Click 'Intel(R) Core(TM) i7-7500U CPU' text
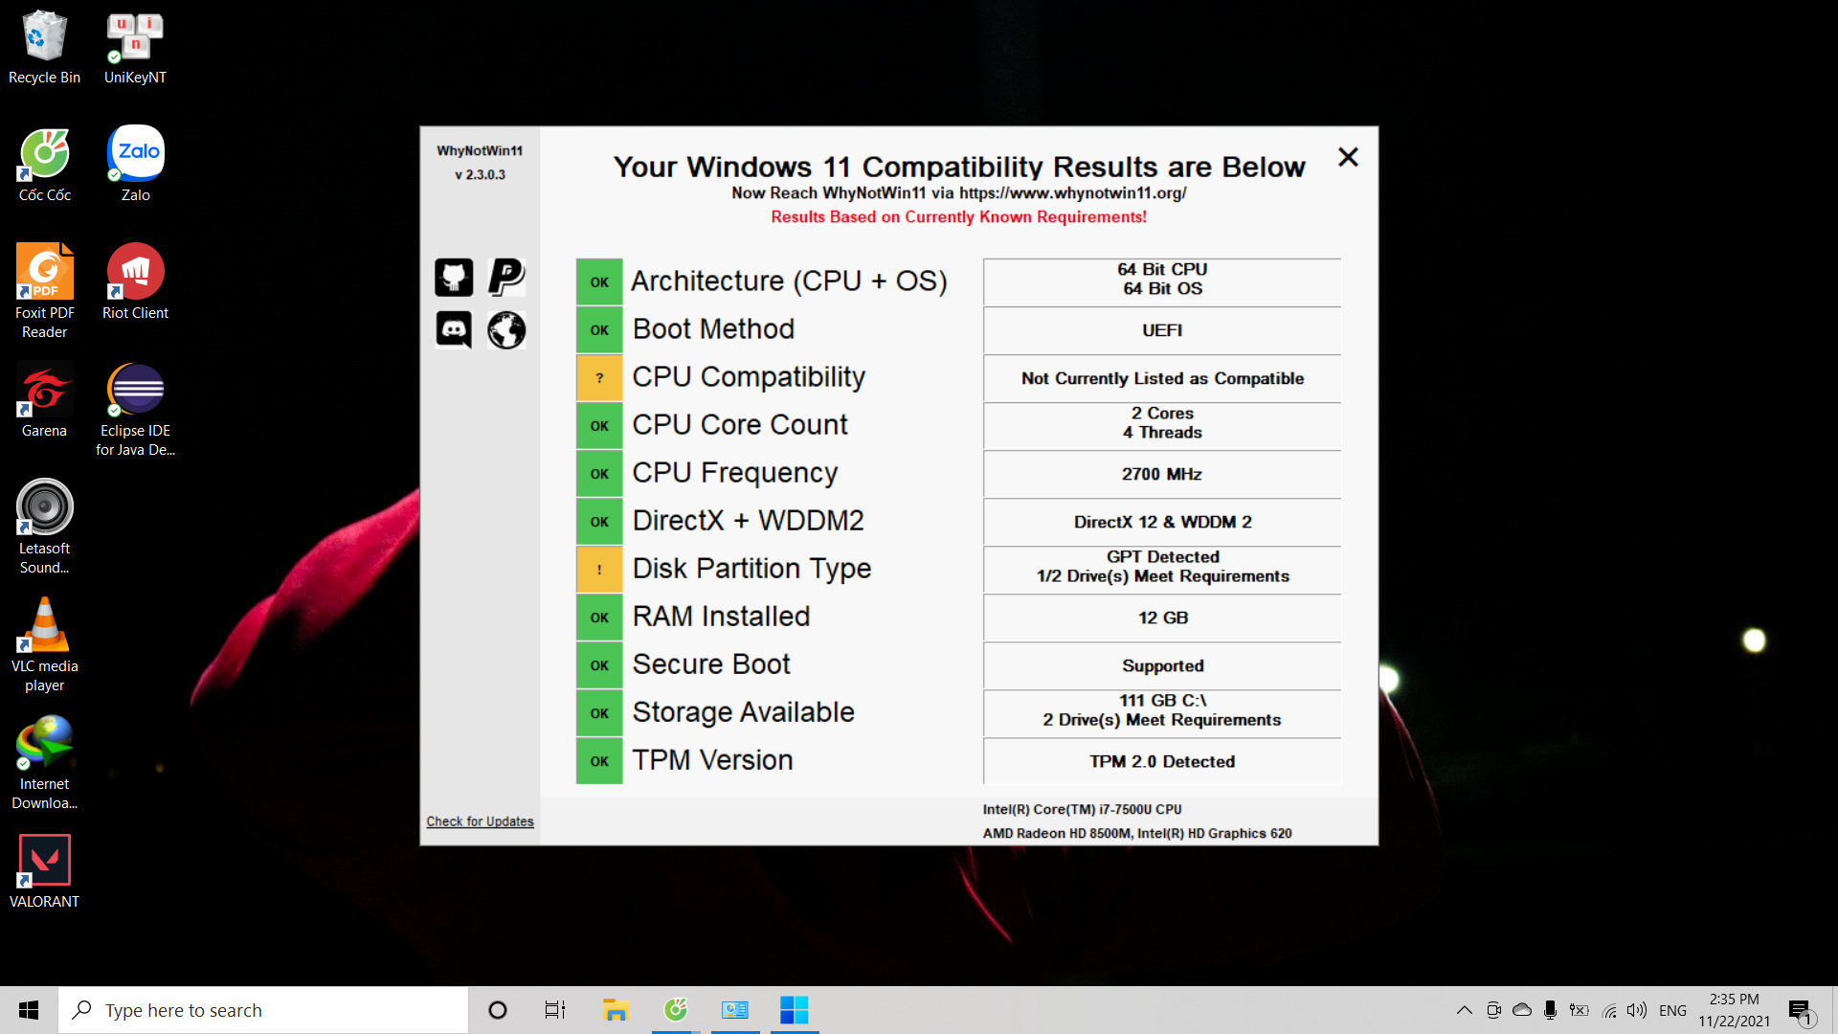This screenshot has height=1034, width=1838. click(x=1082, y=809)
